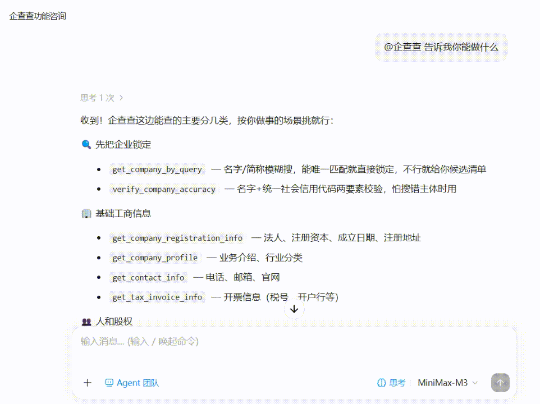The height and width of the screenshot is (404, 540).
Task: Open the MiniMax-M3 model dropdown
Action: (447, 383)
